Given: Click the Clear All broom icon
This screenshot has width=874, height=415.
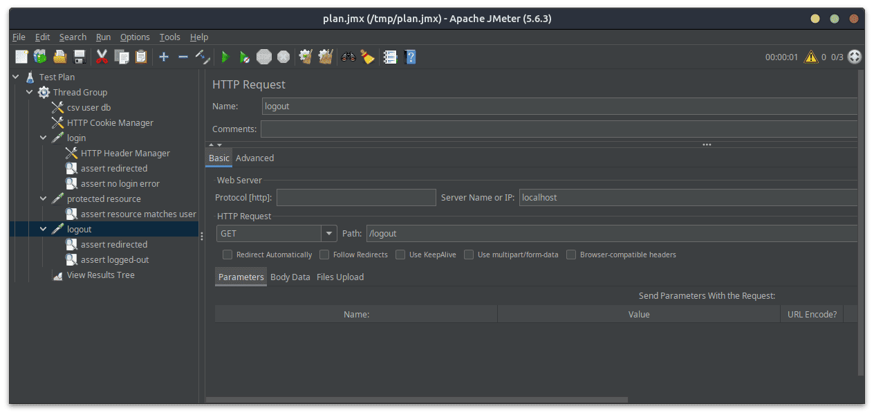Looking at the screenshot, I should (x=367, y=57).
